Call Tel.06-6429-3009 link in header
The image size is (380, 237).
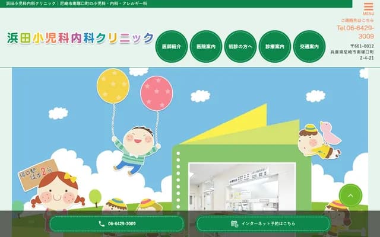356,32
